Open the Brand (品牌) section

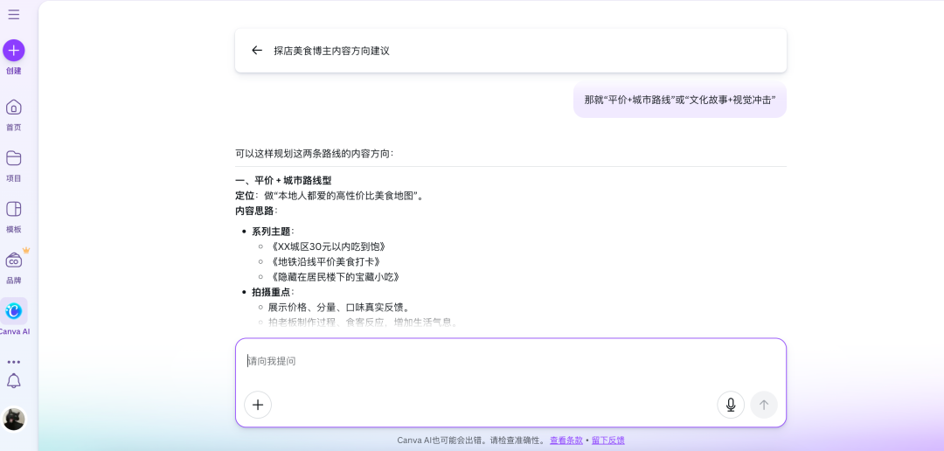click(x=14, y=261)
